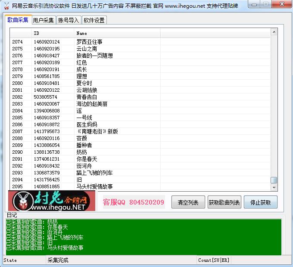The height and width of the screenshot is (267, 293).
Task: Click the ihegou.NET rabbit logo banner
Action: [53, 202]
